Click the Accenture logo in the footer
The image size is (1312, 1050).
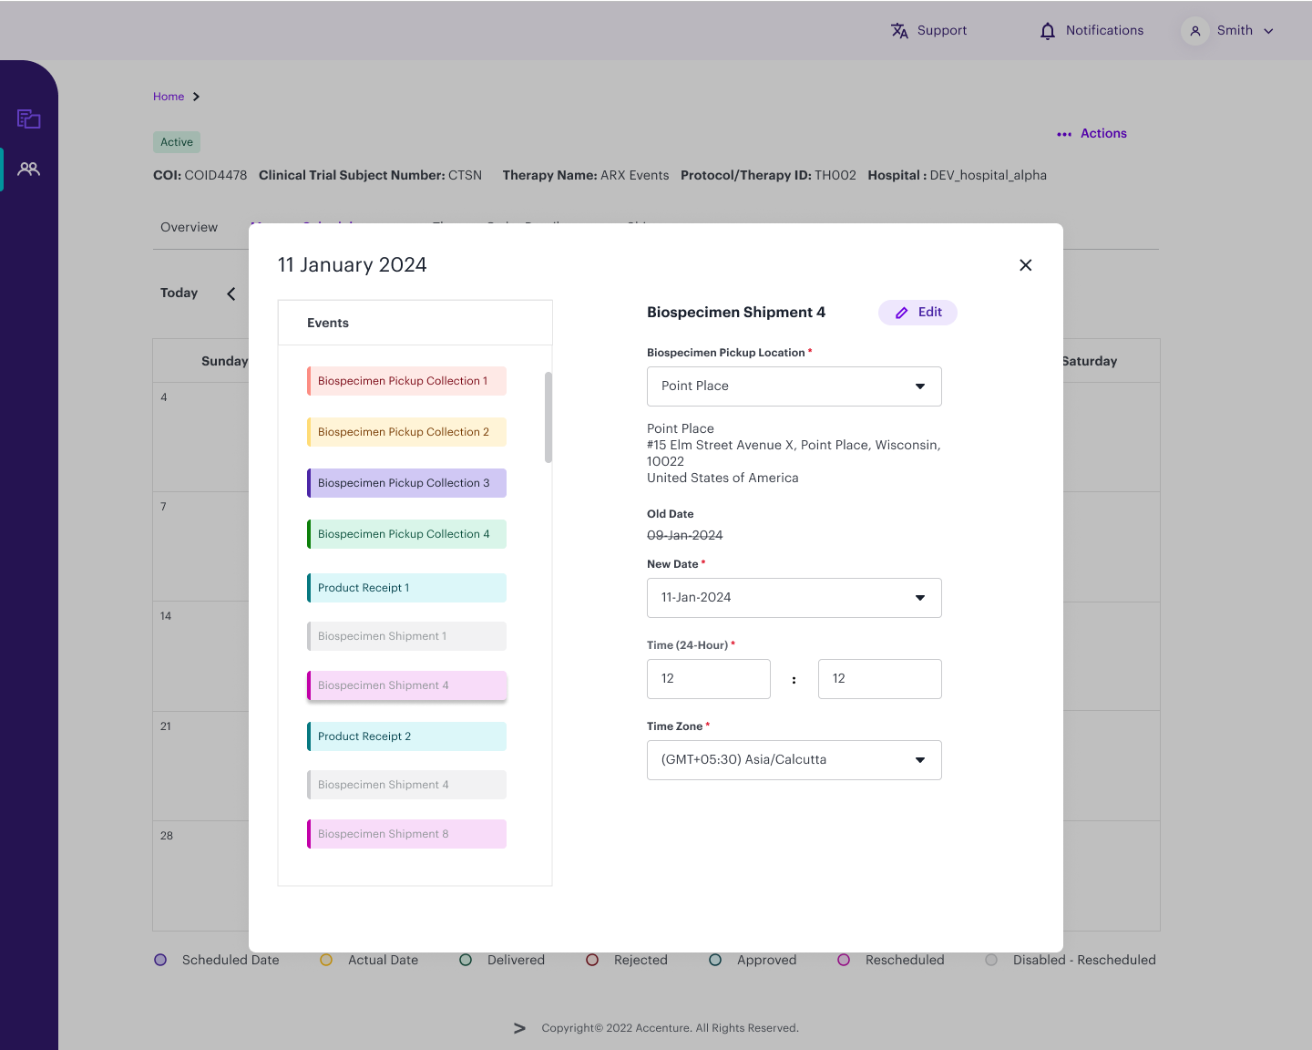(x=519, y=1028)
